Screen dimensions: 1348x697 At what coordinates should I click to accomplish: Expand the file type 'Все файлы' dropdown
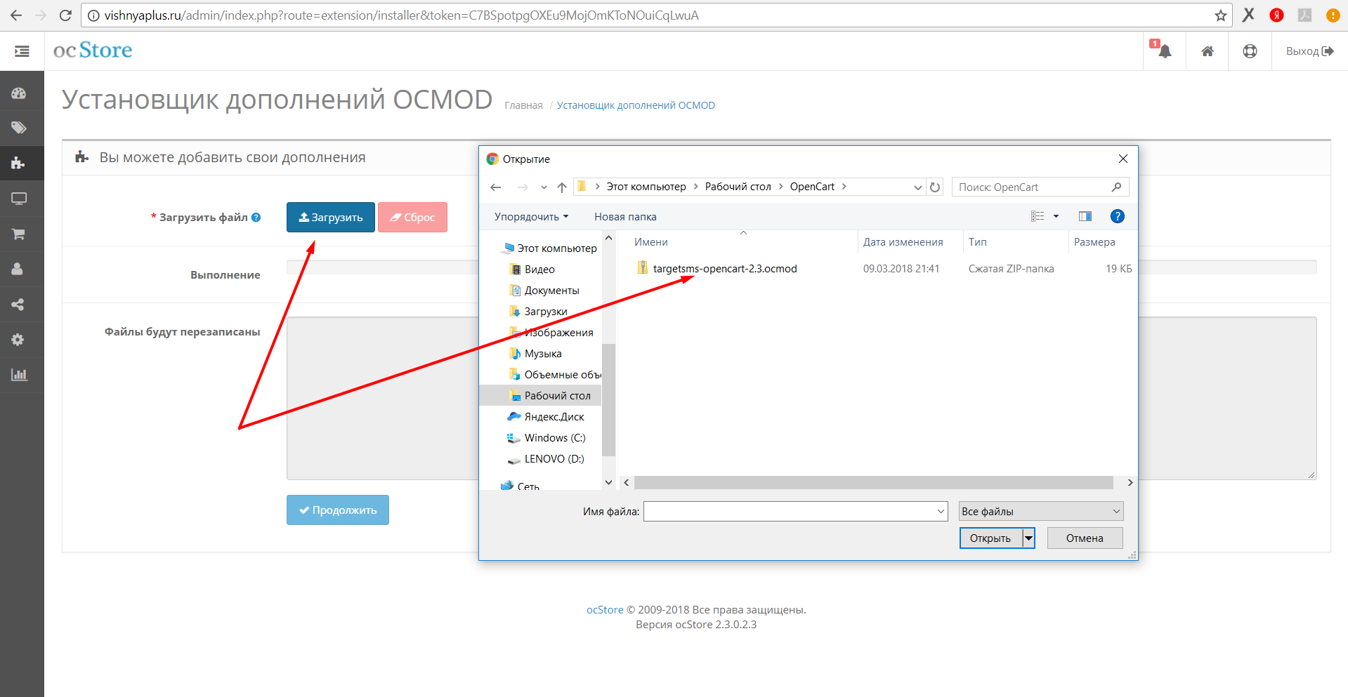[1041, 512]
